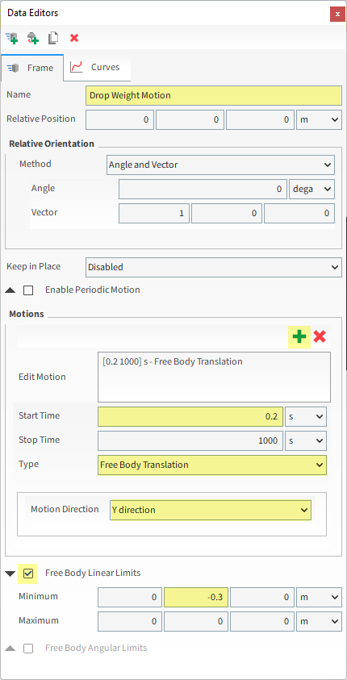Screen dimensions: 347x680
Task: Click the duplicate/copy pages icon in the toolbar
Action: pos(53,38)
